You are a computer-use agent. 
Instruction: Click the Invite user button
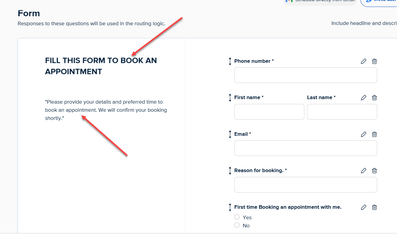[x=380, y=2]
